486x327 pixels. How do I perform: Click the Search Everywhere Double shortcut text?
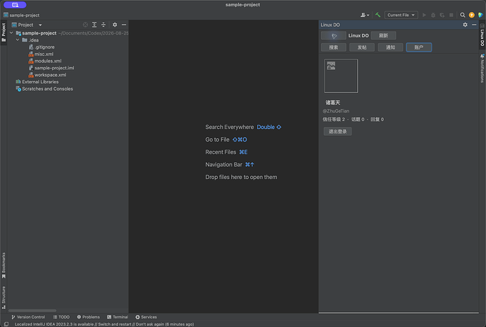[x=269, y=127]
